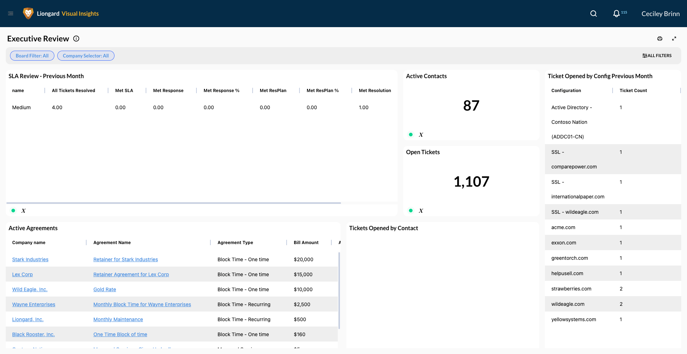Click the Executive Review info icon
Image resolution: width=687 pixels, height=354 pixels.
pos(76,39)
